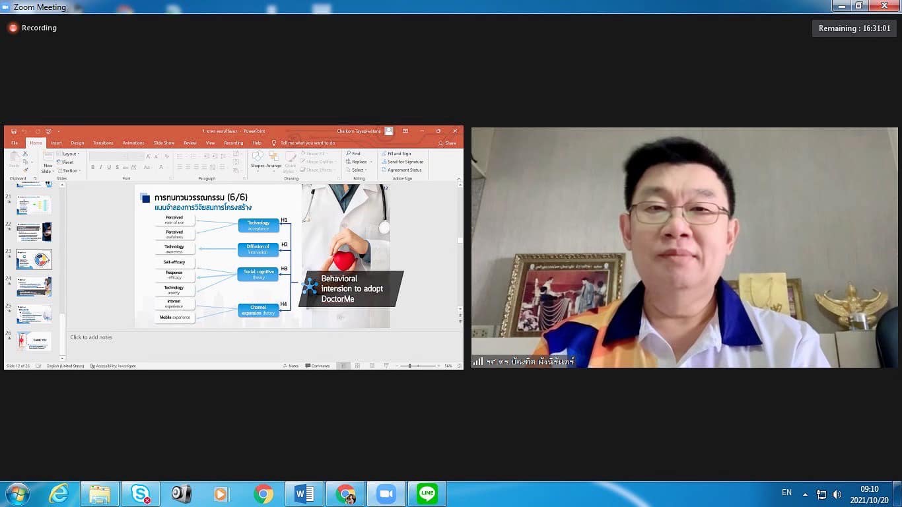Click the Skype taskbar icon
This screenshot has height=507, width=902.
tap(140, 494)
